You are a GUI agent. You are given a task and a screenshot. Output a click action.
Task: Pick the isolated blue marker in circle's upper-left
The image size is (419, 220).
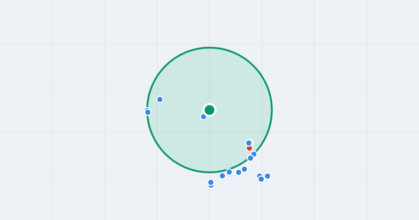point(160,100)
